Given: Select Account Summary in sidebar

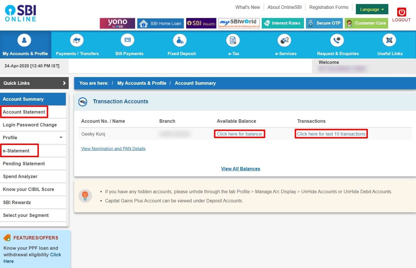Looking at the screenshot, I should pos(33,99).
